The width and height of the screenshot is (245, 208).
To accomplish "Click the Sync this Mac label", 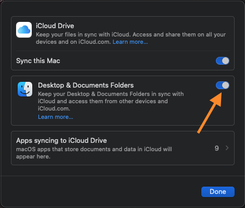I will (38, 61).
